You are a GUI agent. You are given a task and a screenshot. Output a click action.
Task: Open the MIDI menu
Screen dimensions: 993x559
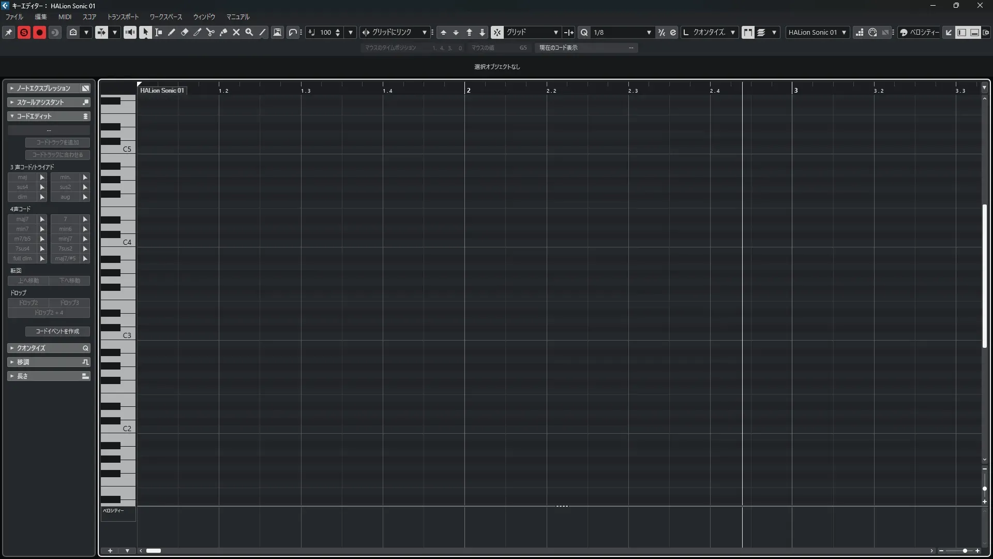tap(65, 17)
